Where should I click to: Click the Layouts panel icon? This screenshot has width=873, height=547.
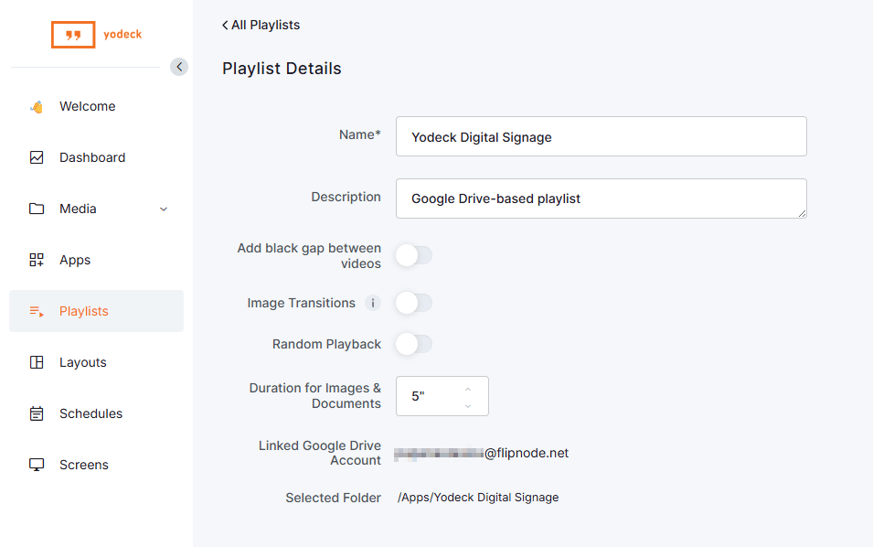(x=37, y=362)
